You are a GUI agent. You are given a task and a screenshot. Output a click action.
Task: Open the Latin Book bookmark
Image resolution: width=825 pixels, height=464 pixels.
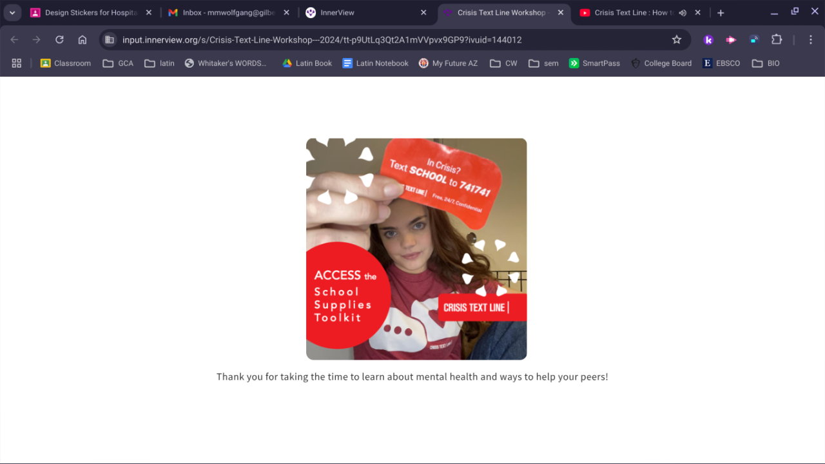coord(307,63)
